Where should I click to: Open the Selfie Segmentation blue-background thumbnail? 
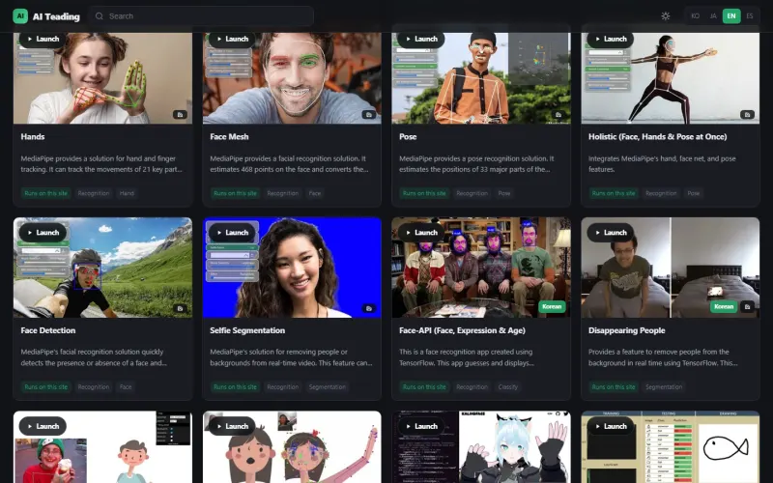click(292, 268)
